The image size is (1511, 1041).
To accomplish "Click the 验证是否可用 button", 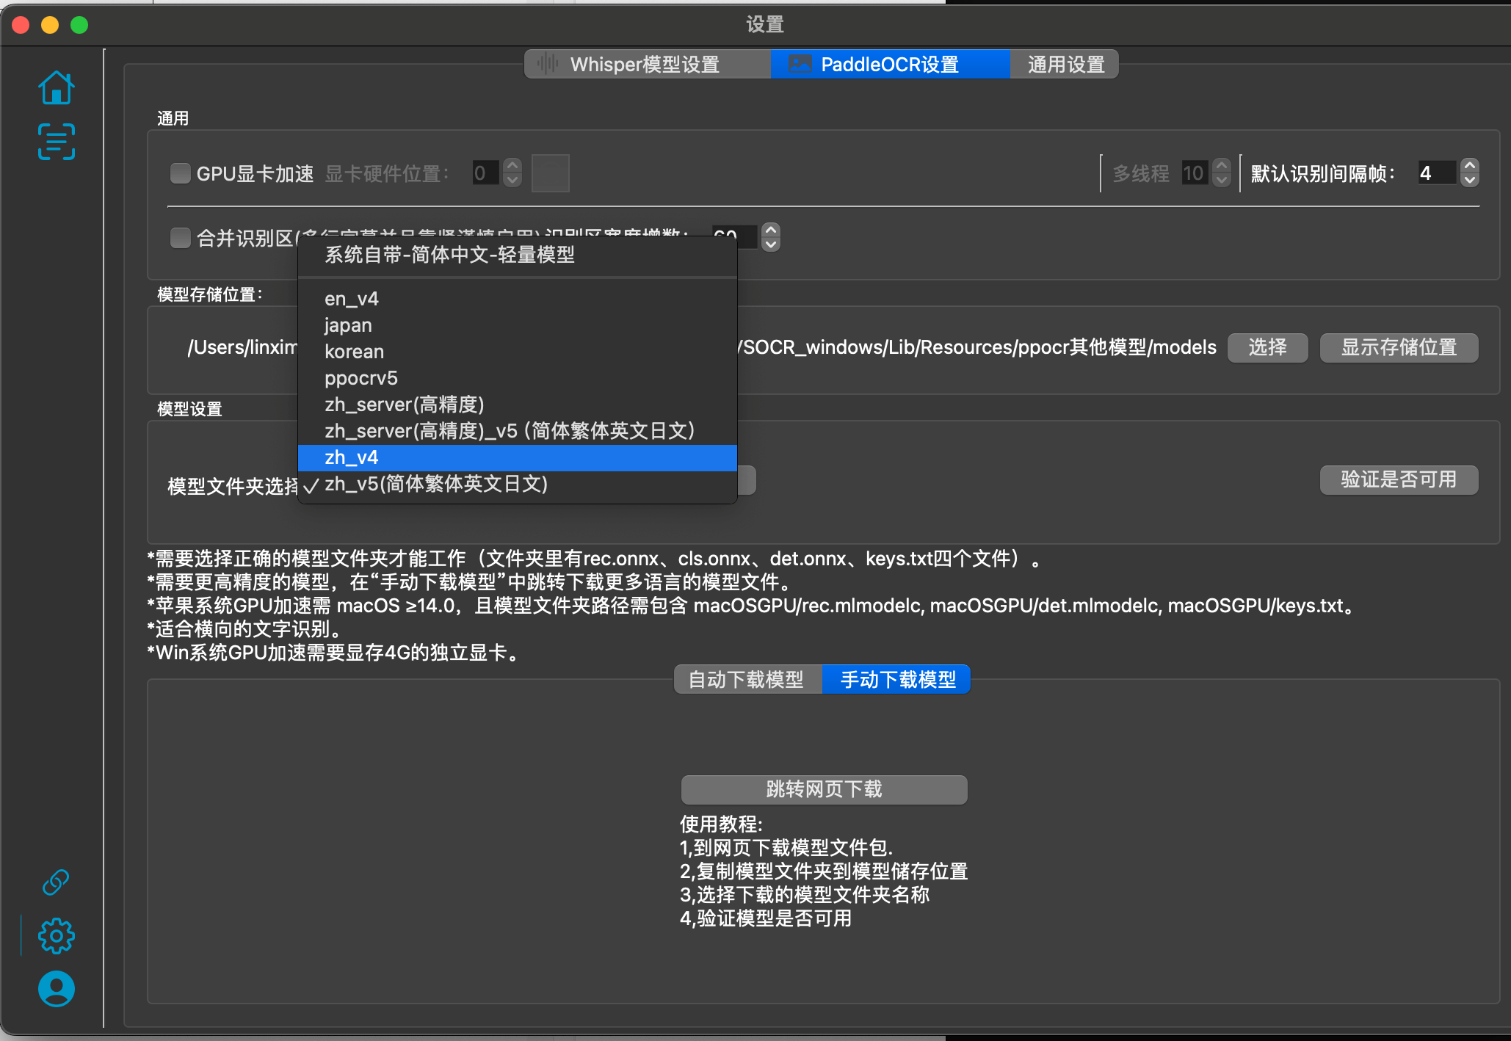I will (1399, 479).
